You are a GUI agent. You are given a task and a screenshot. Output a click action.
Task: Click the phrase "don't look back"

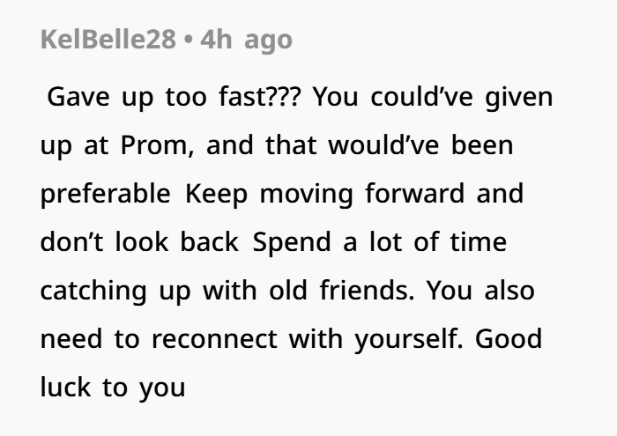click(x=139, y=241)
